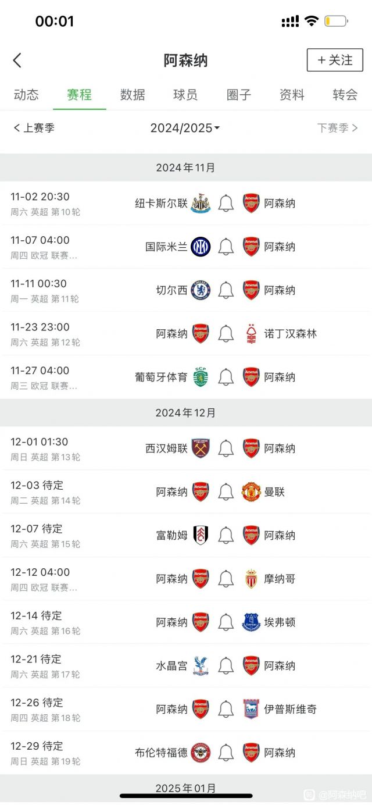
Task: Switch to the 球员 tab
Action: coord(185,94)
